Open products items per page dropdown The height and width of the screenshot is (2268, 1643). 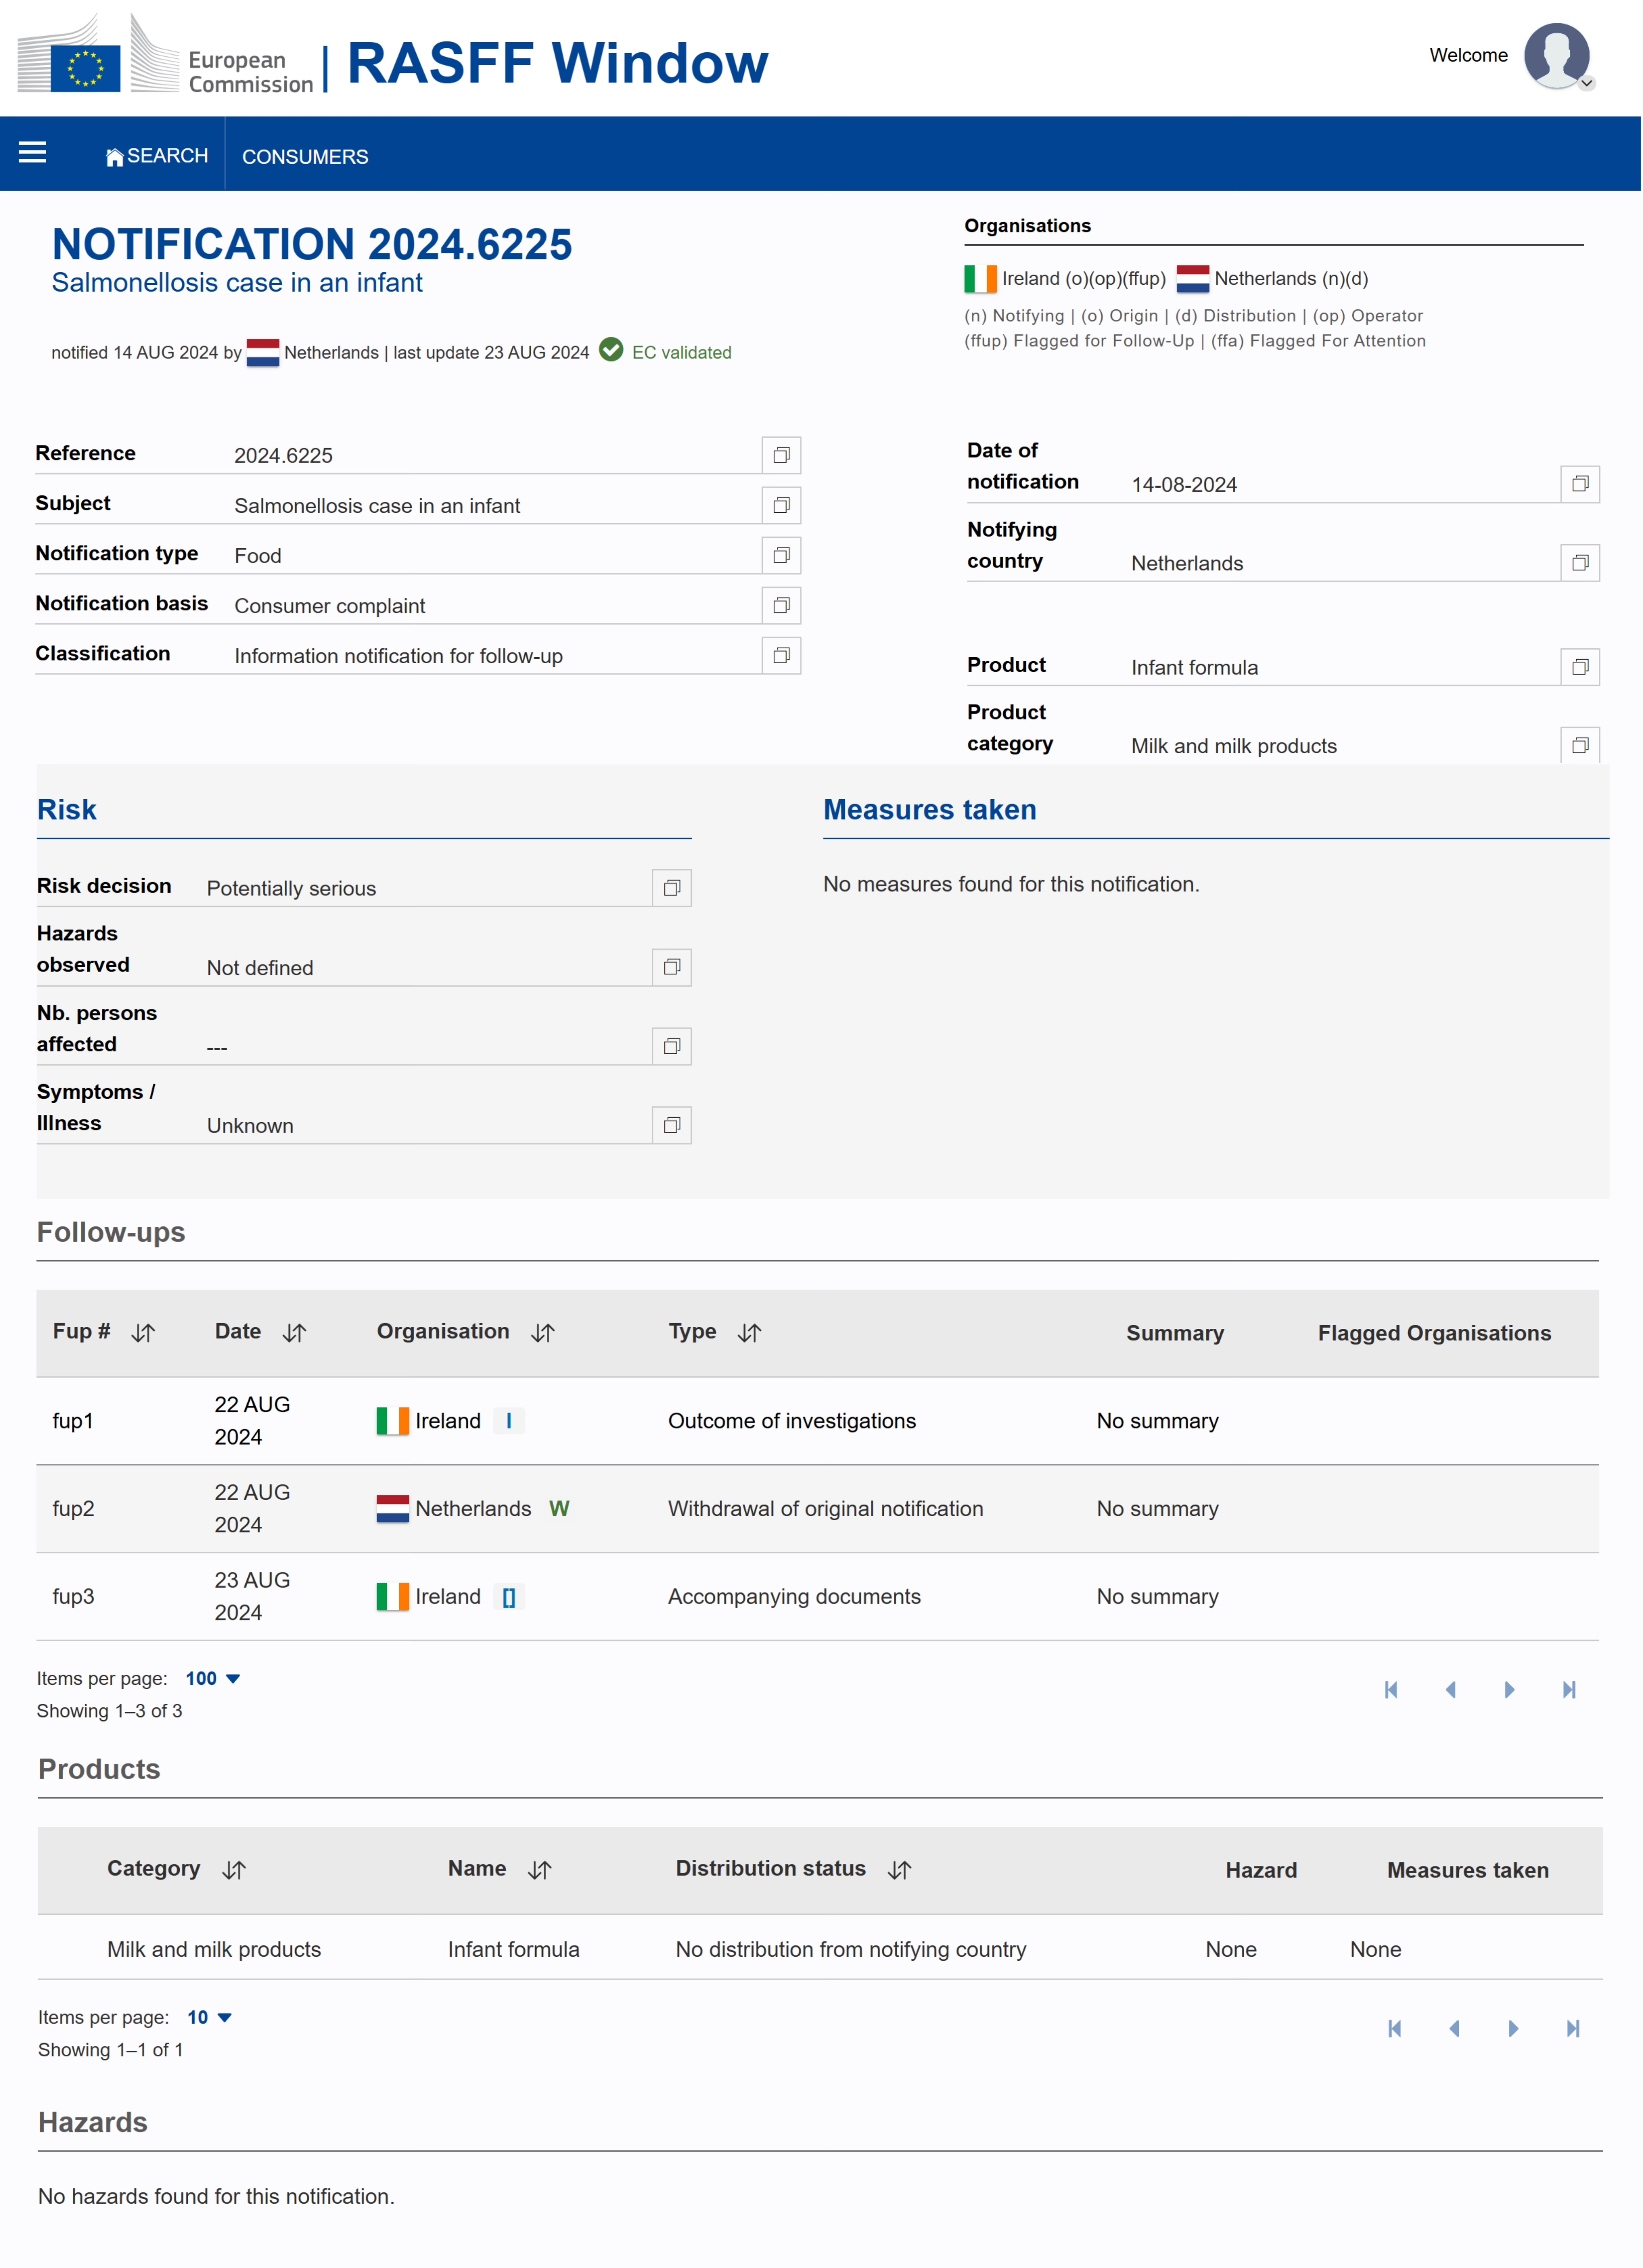pyautogui.click(x=210, y=2018)
